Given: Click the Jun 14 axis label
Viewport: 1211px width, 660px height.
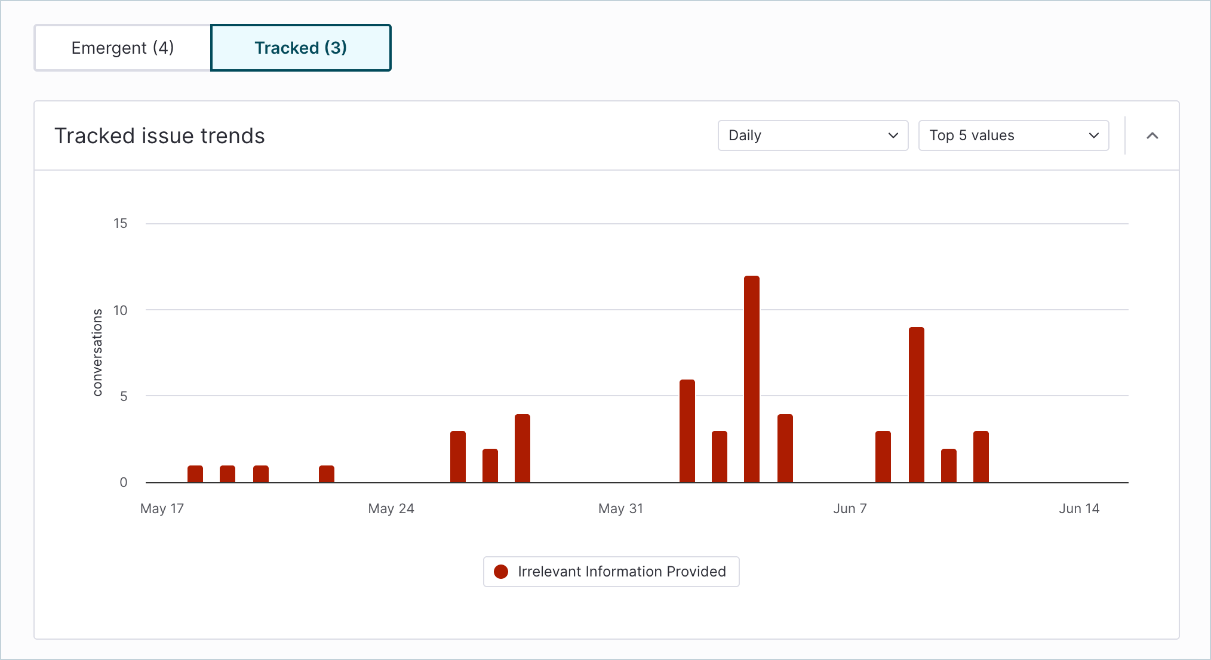Looking at the screenshot, I should coord(1079,508).
